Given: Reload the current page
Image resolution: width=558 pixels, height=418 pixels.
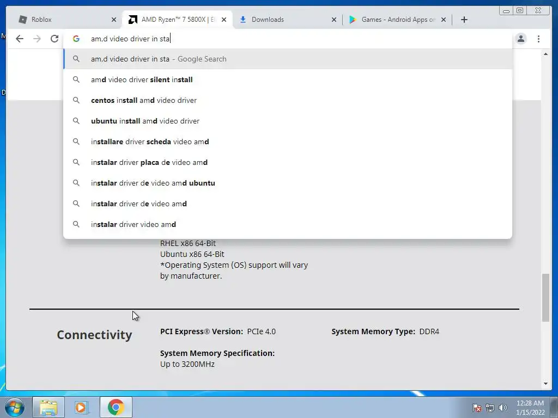Looking at the screenshot, I should coord(54,39).
